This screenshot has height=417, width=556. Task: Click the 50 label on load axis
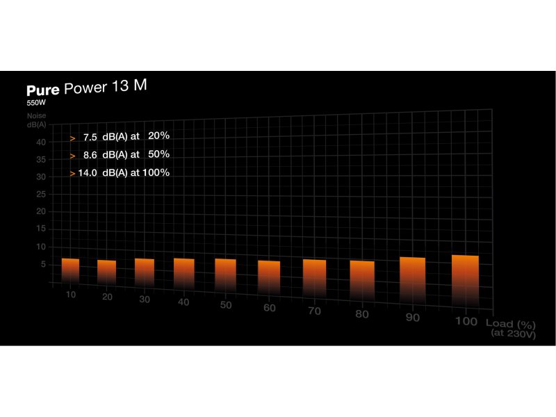(x=226, y=305)
